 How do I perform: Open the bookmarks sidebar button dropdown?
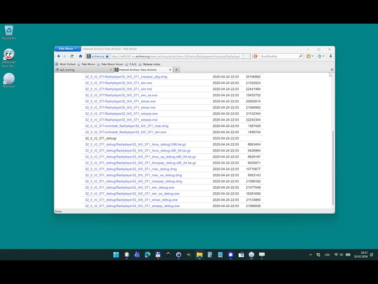[x=309, y=56]
